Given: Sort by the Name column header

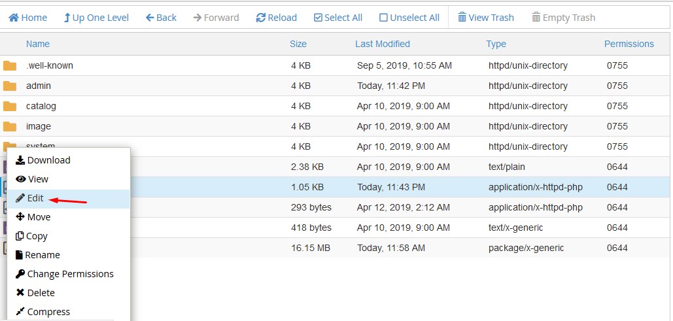Looking at the screenshot, I should [x=38, y=44].
